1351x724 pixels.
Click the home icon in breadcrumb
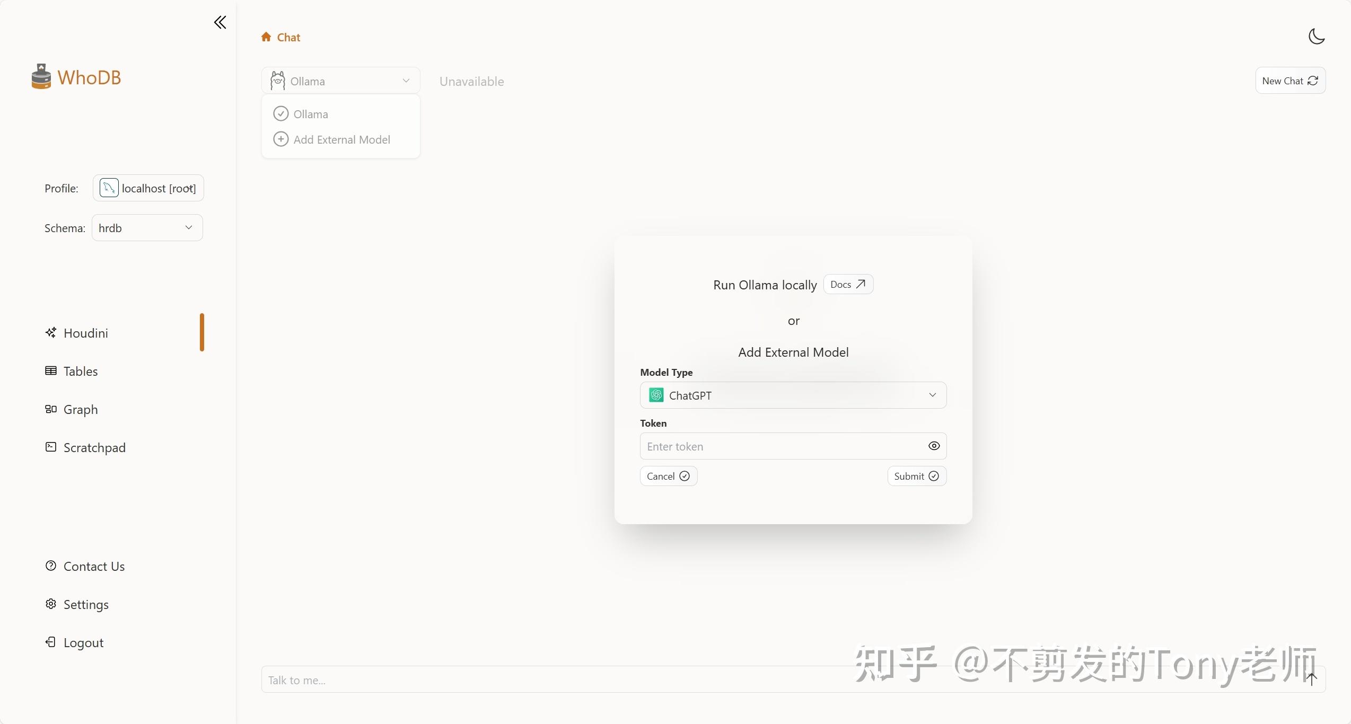266,37
